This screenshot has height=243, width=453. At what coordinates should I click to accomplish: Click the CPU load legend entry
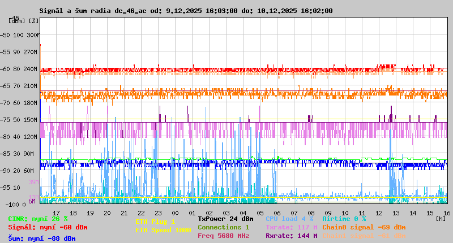click(x=290, y=219)
